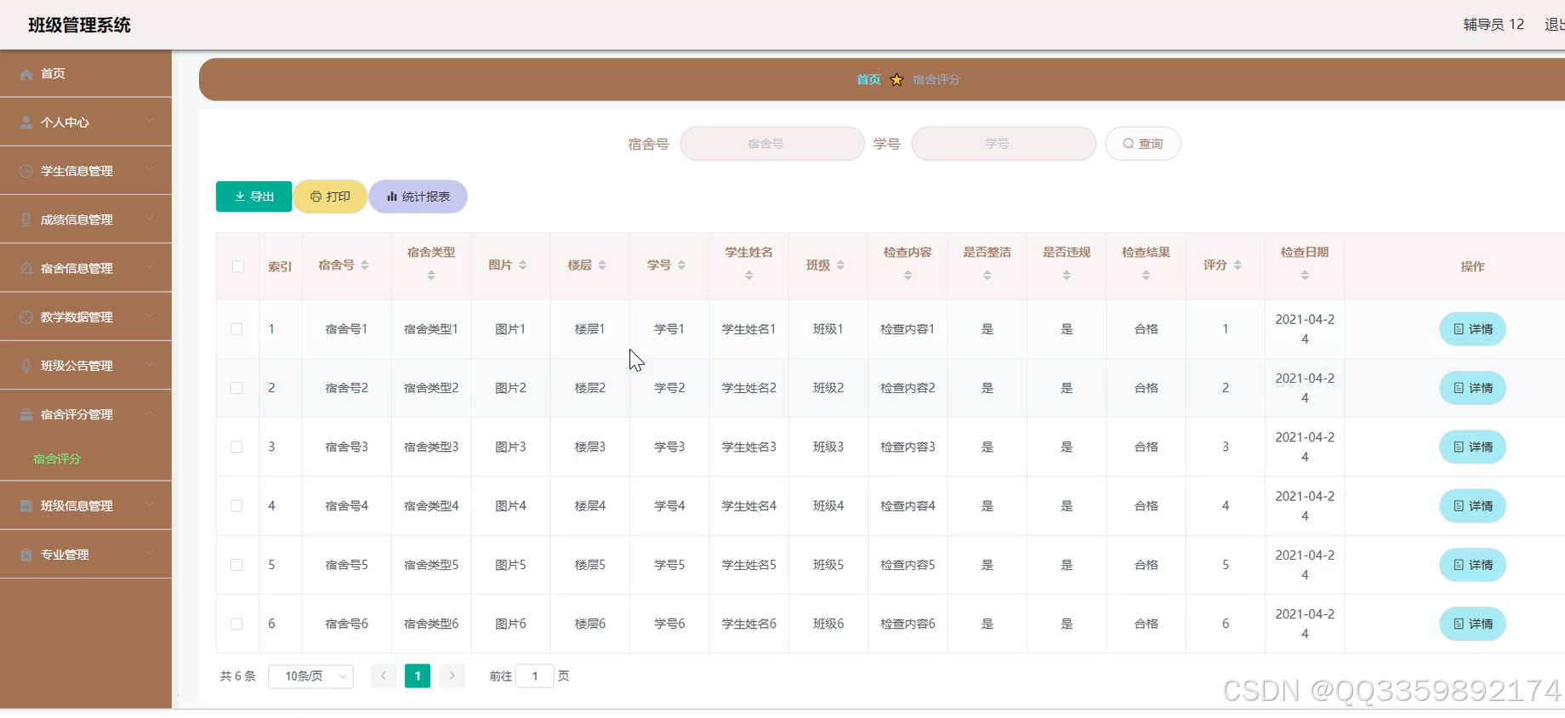Sort table by 是否整洁 column arrows
The height and width of the screenshot is (718, 1565).
click(x=987, y=276)
